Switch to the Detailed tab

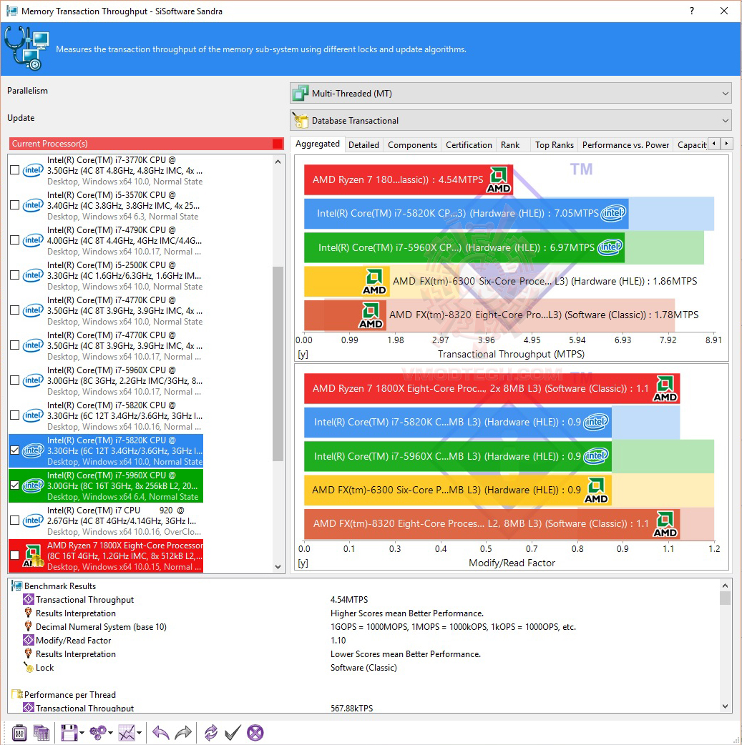(364, 145)
